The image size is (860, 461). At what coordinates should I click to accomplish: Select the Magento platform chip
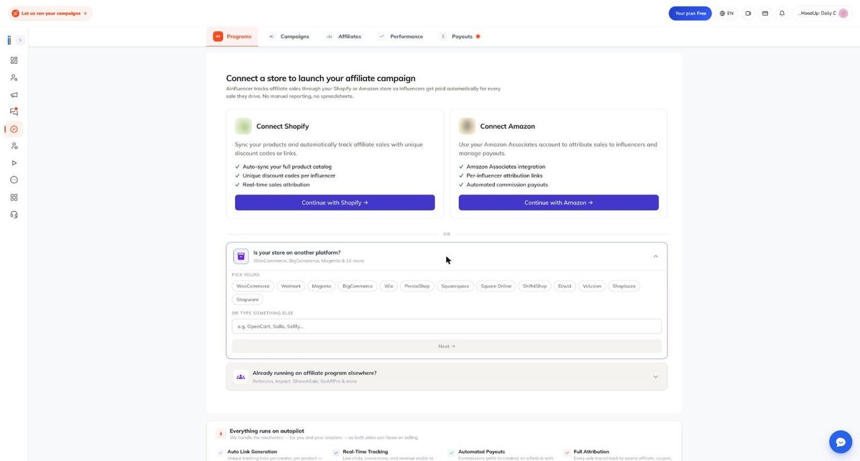(322, 286)
